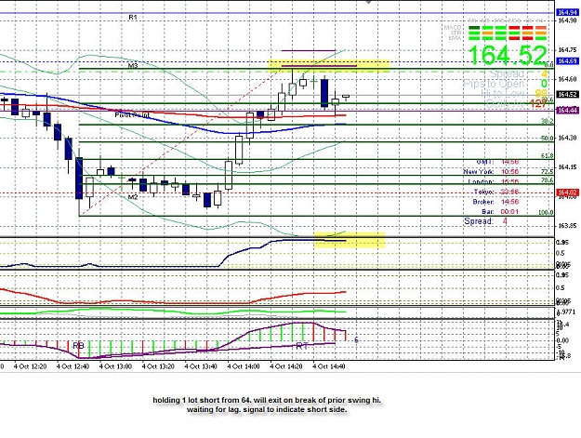
Task: Click the 100.0 Fibonacci level label
Action: [546, 212]
